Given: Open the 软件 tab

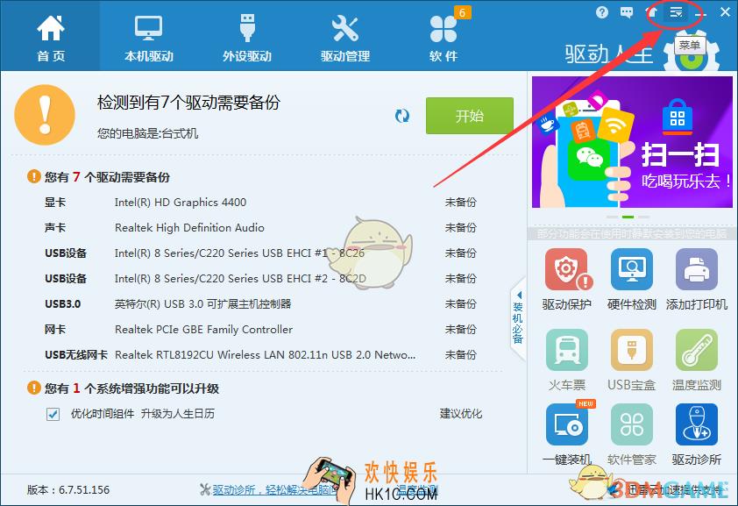Looking at the screenshot, I should click(444, 38).
